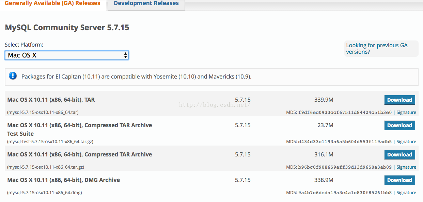423x202 pixels.
Task: Open the Development Releases tab
Action: coord(146,3)
